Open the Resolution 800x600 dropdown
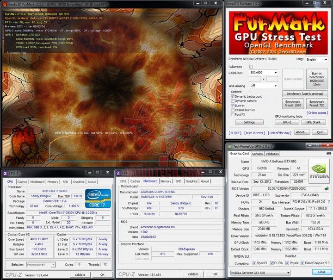 pyautogui.click(x=263, y=73)
